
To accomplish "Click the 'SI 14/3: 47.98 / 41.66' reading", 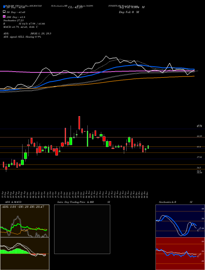I will [32, 24].
